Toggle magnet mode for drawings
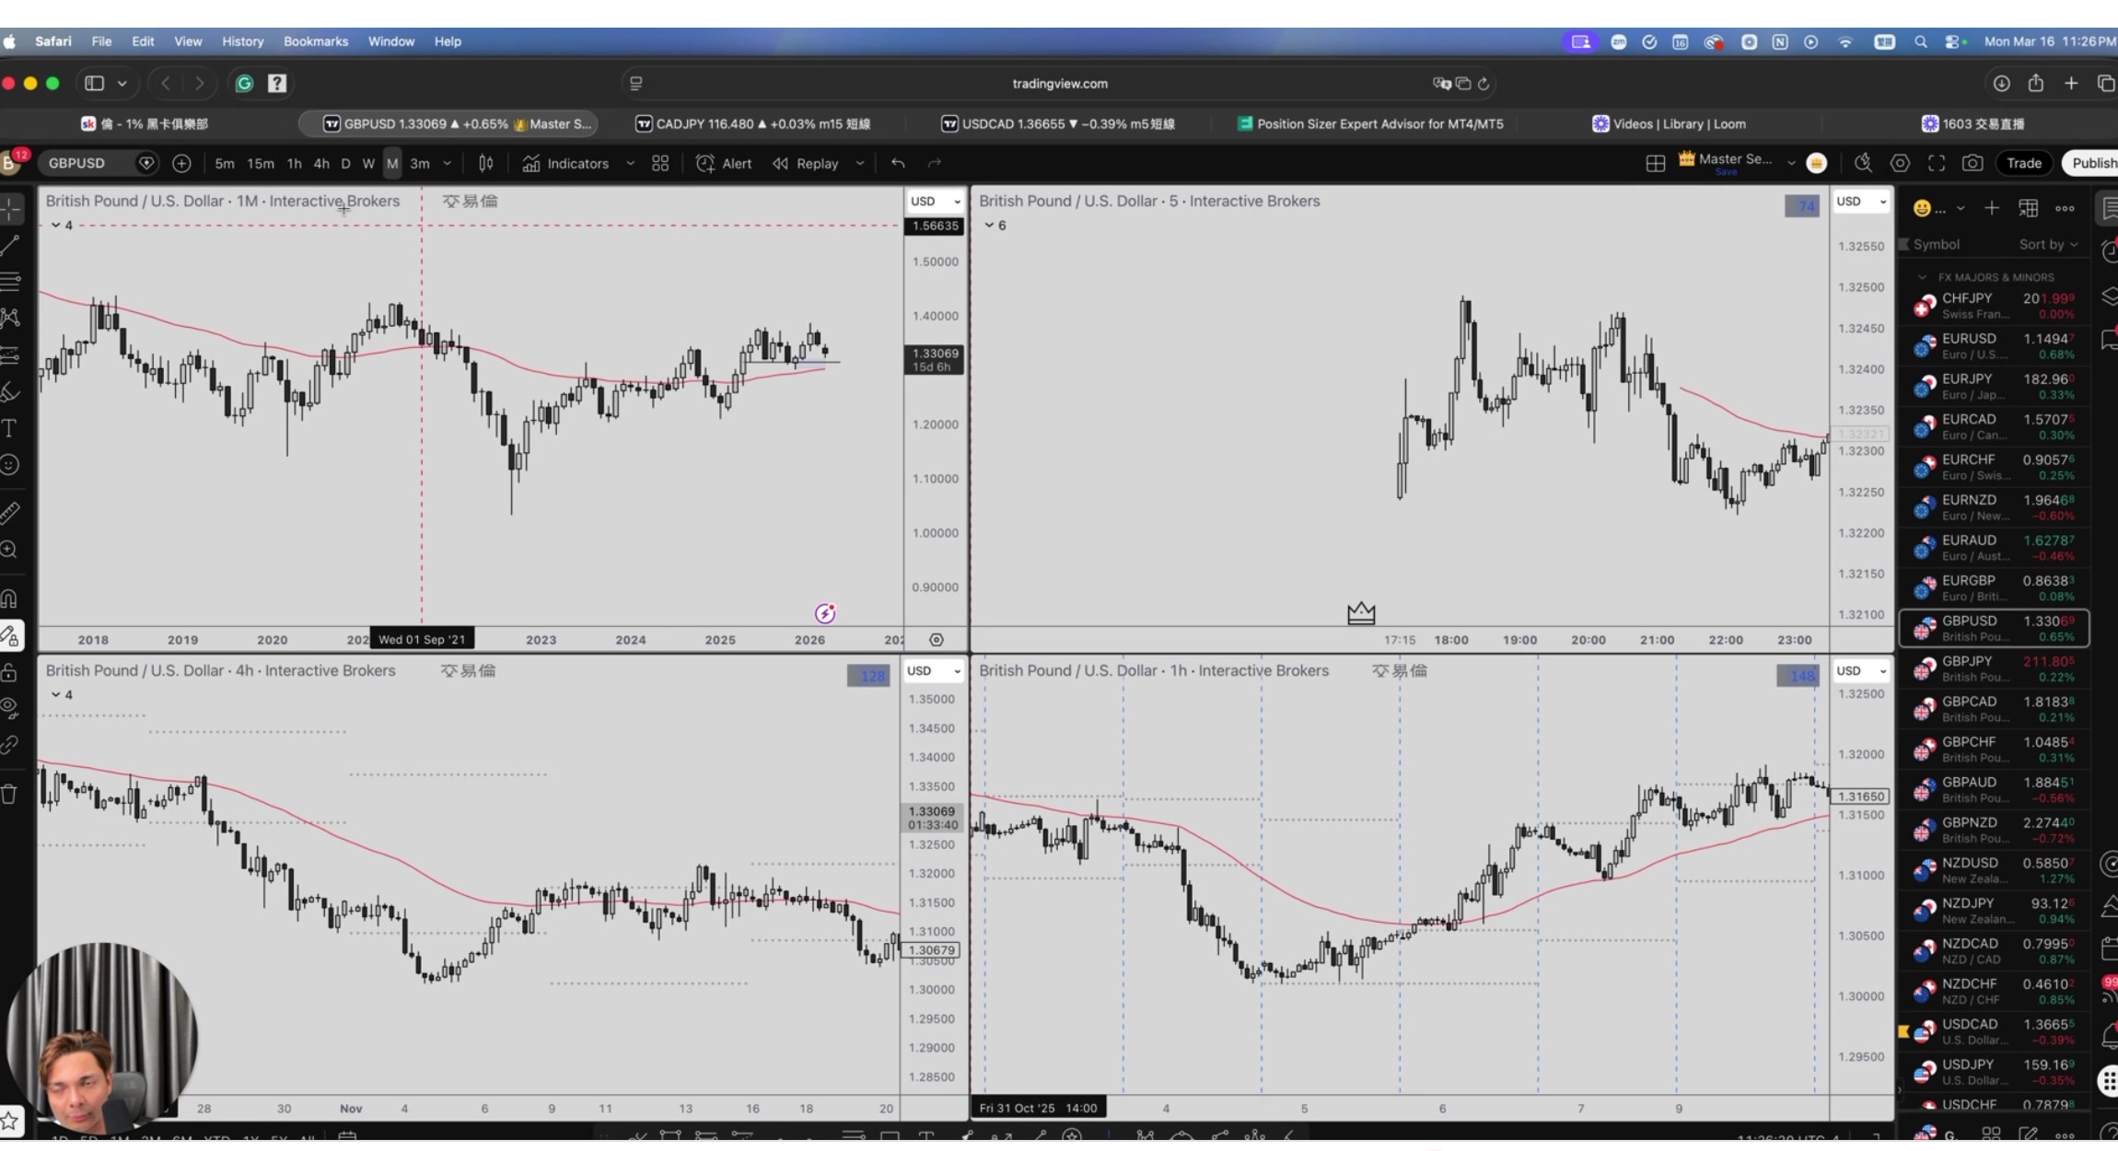The width and height of the screenshot is (2118, 1151). 9,599
